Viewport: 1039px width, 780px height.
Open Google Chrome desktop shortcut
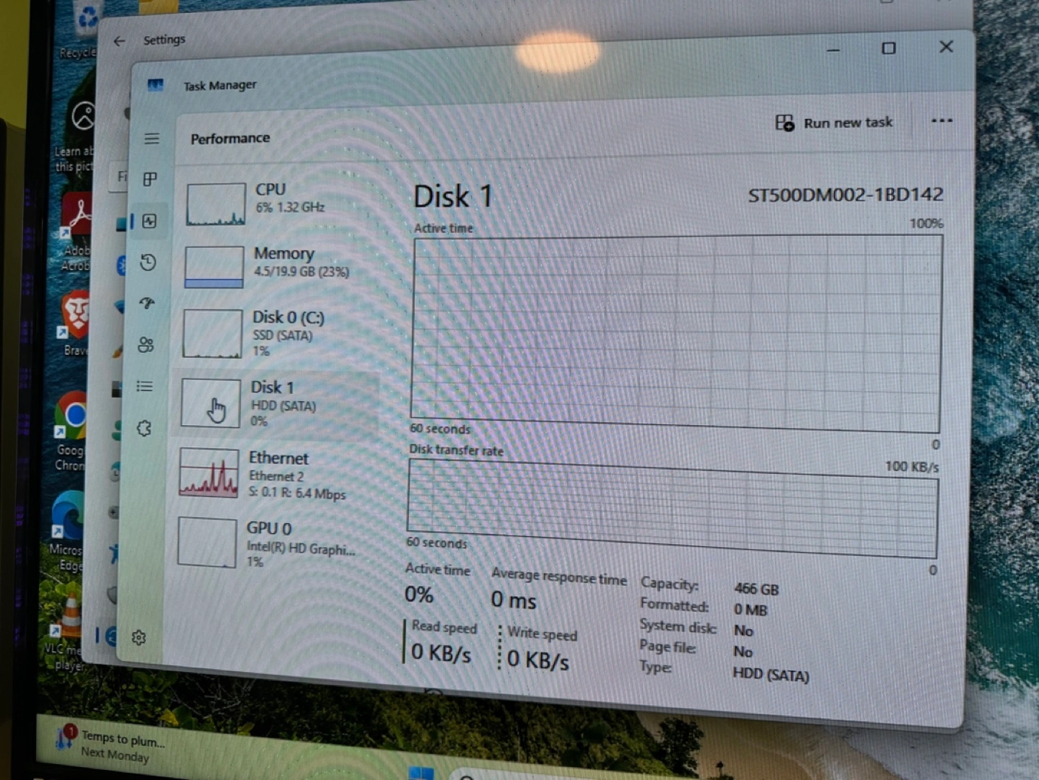click(x=71, y=432)
